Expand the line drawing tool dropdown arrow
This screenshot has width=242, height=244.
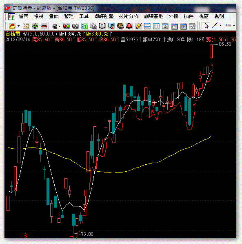coord(220,25)
